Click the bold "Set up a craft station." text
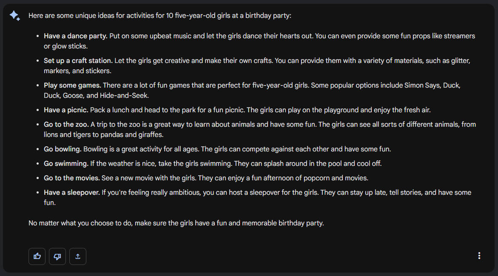This screenshot has height=276, width=498. point(78,61)
